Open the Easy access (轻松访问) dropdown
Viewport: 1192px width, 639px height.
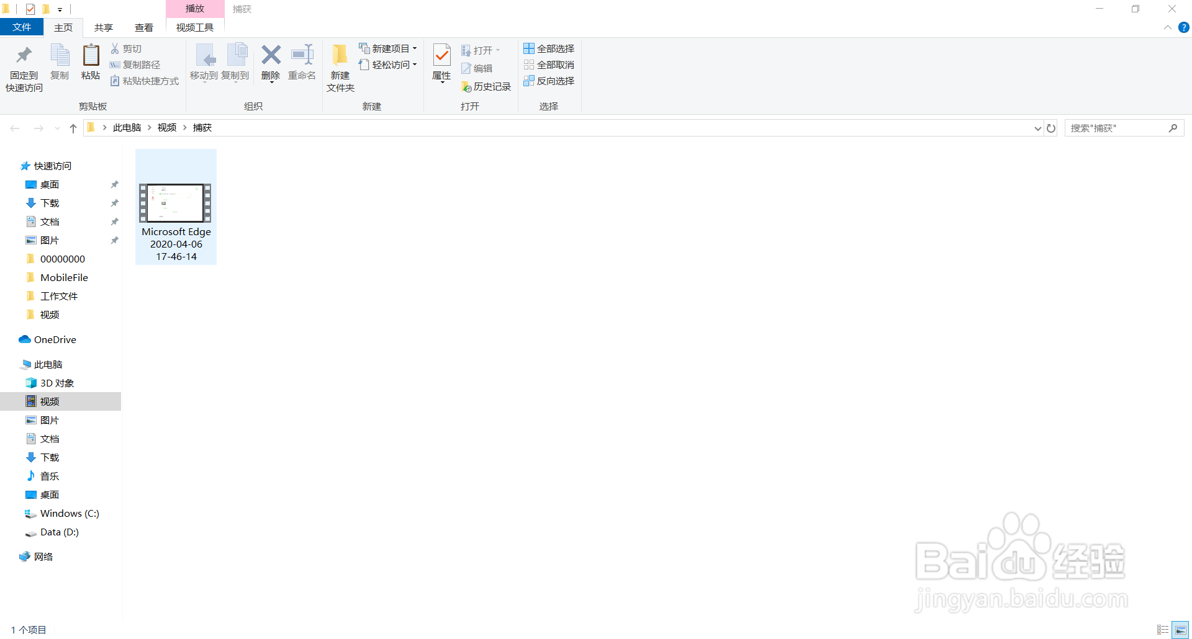(388, 65)
